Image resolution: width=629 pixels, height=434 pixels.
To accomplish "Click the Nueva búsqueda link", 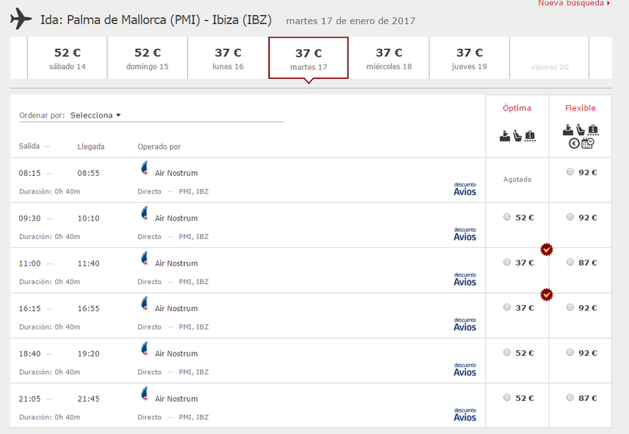I will [x=574, y=4].
